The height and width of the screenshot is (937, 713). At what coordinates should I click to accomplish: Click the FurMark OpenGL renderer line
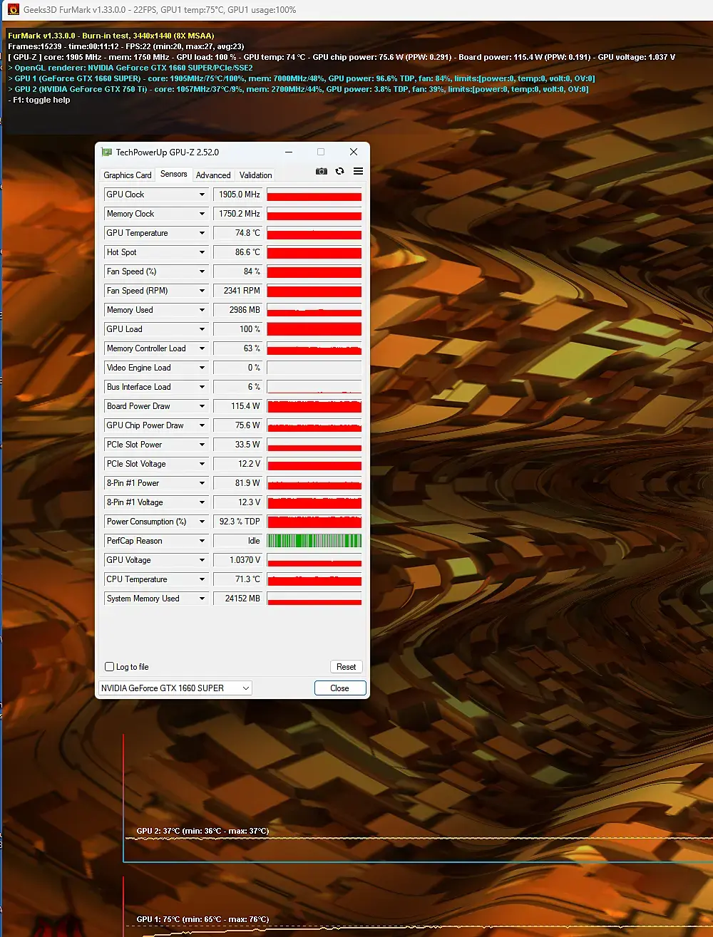coord(130,68)
